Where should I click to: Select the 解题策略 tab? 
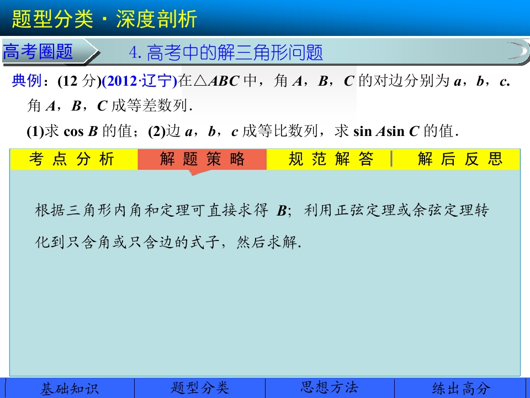click(202, 159)
